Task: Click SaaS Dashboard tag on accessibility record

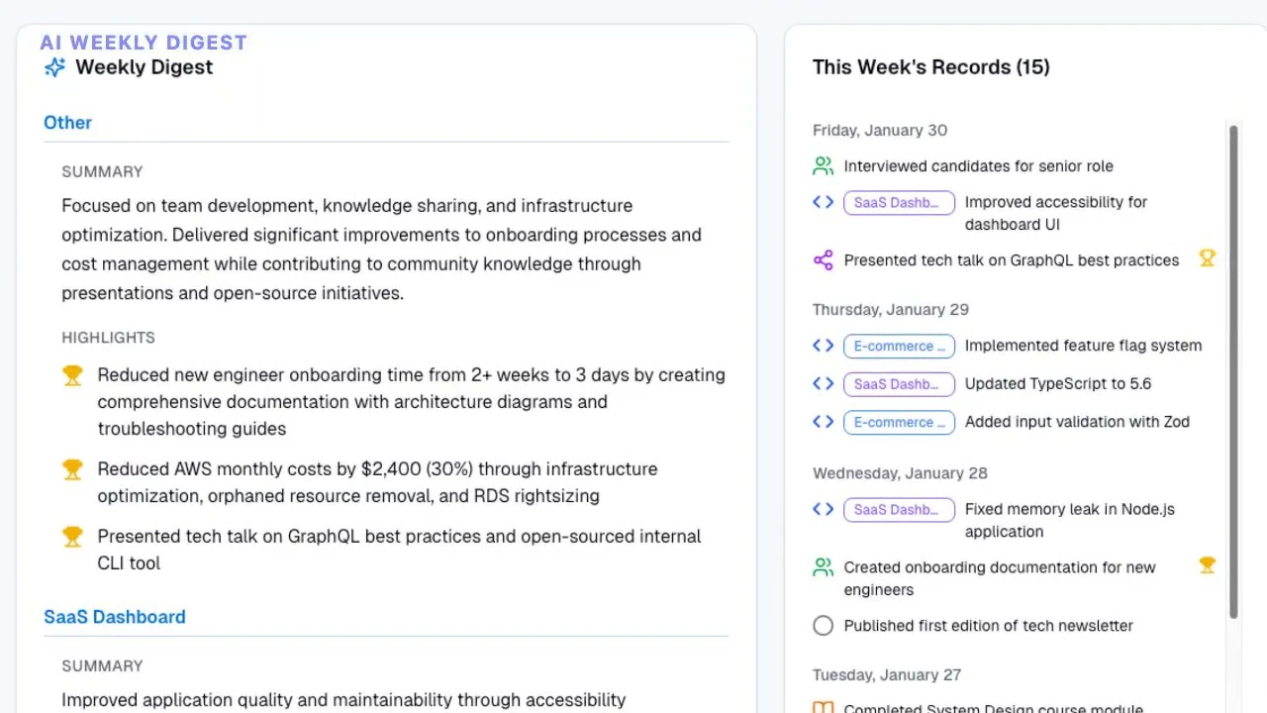Action: [899, 203]
